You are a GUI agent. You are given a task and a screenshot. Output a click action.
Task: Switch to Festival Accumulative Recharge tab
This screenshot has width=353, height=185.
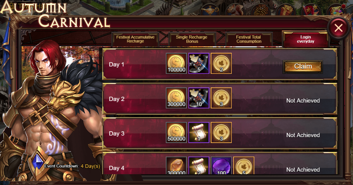pos(135,39)
